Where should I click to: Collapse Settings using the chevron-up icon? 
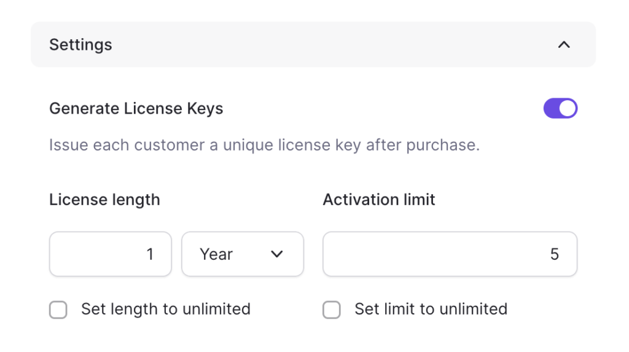point(564,45)
